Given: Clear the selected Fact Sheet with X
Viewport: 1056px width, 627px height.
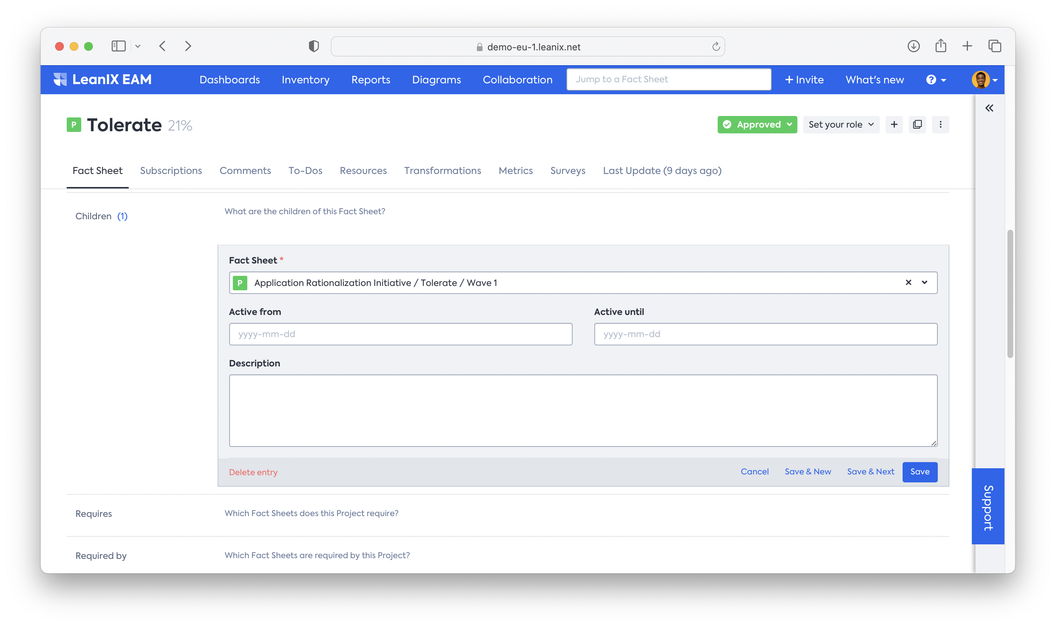Looking at the screenshot, I should point(908,283).
